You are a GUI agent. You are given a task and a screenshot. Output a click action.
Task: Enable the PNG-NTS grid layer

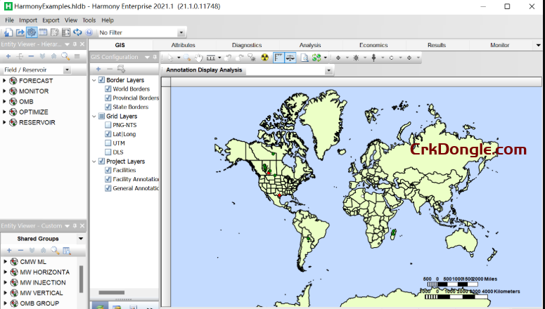108,125
